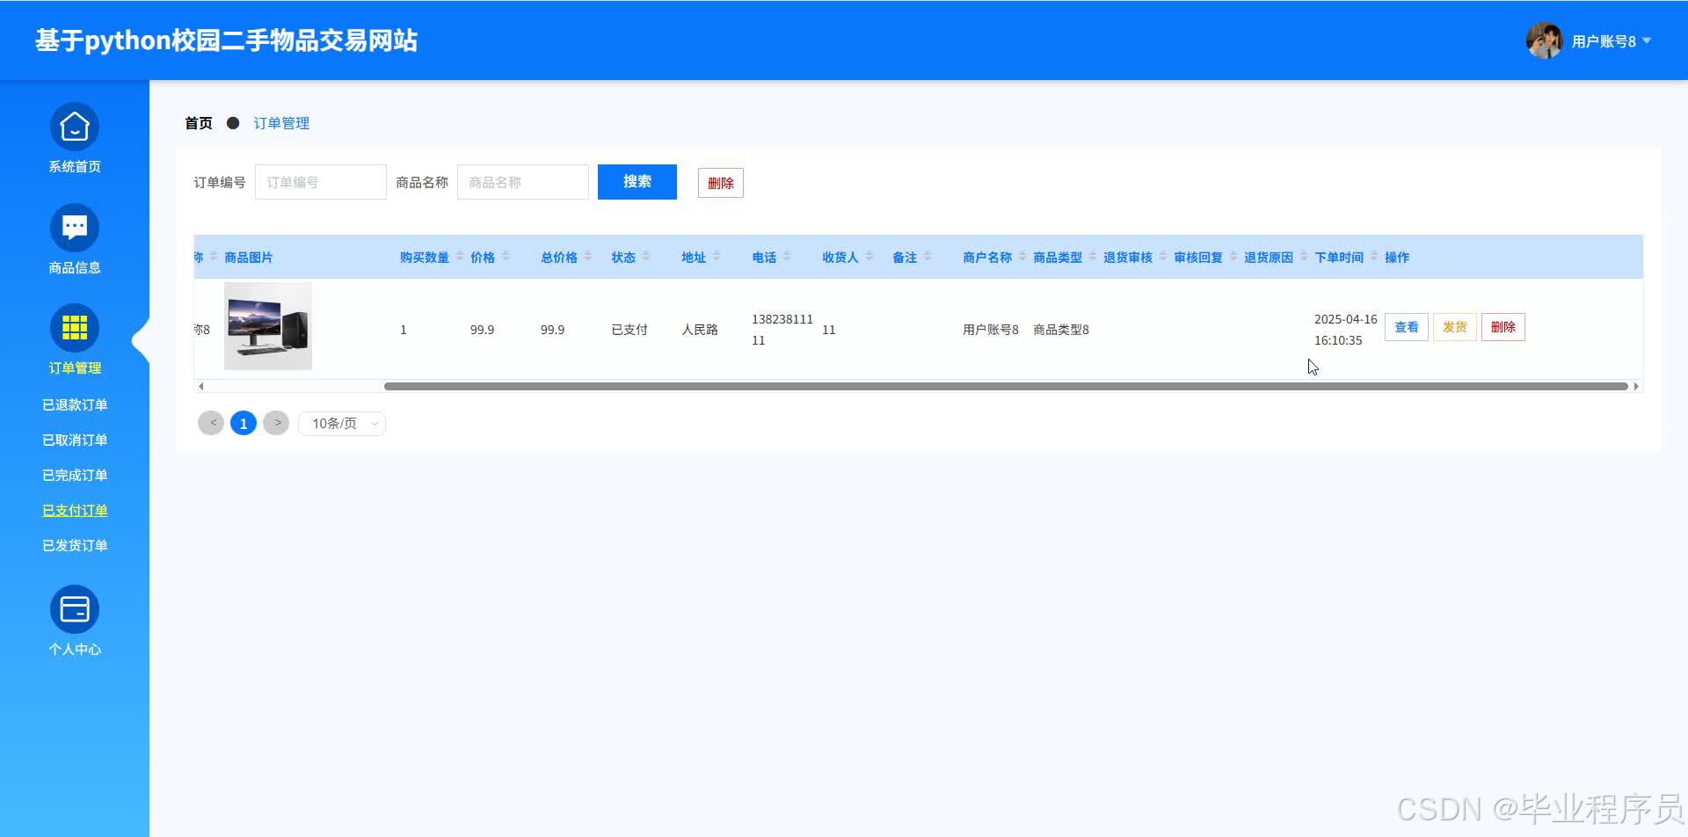Sort by 地址 column arrows

point(717,256)
